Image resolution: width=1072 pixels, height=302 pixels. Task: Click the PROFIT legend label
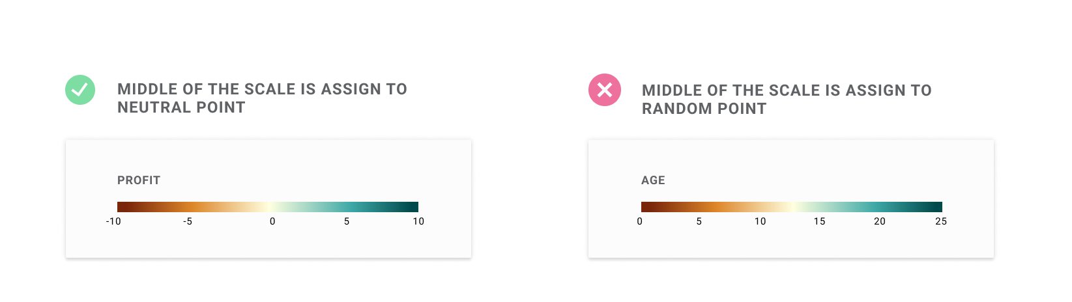(139, 180)
